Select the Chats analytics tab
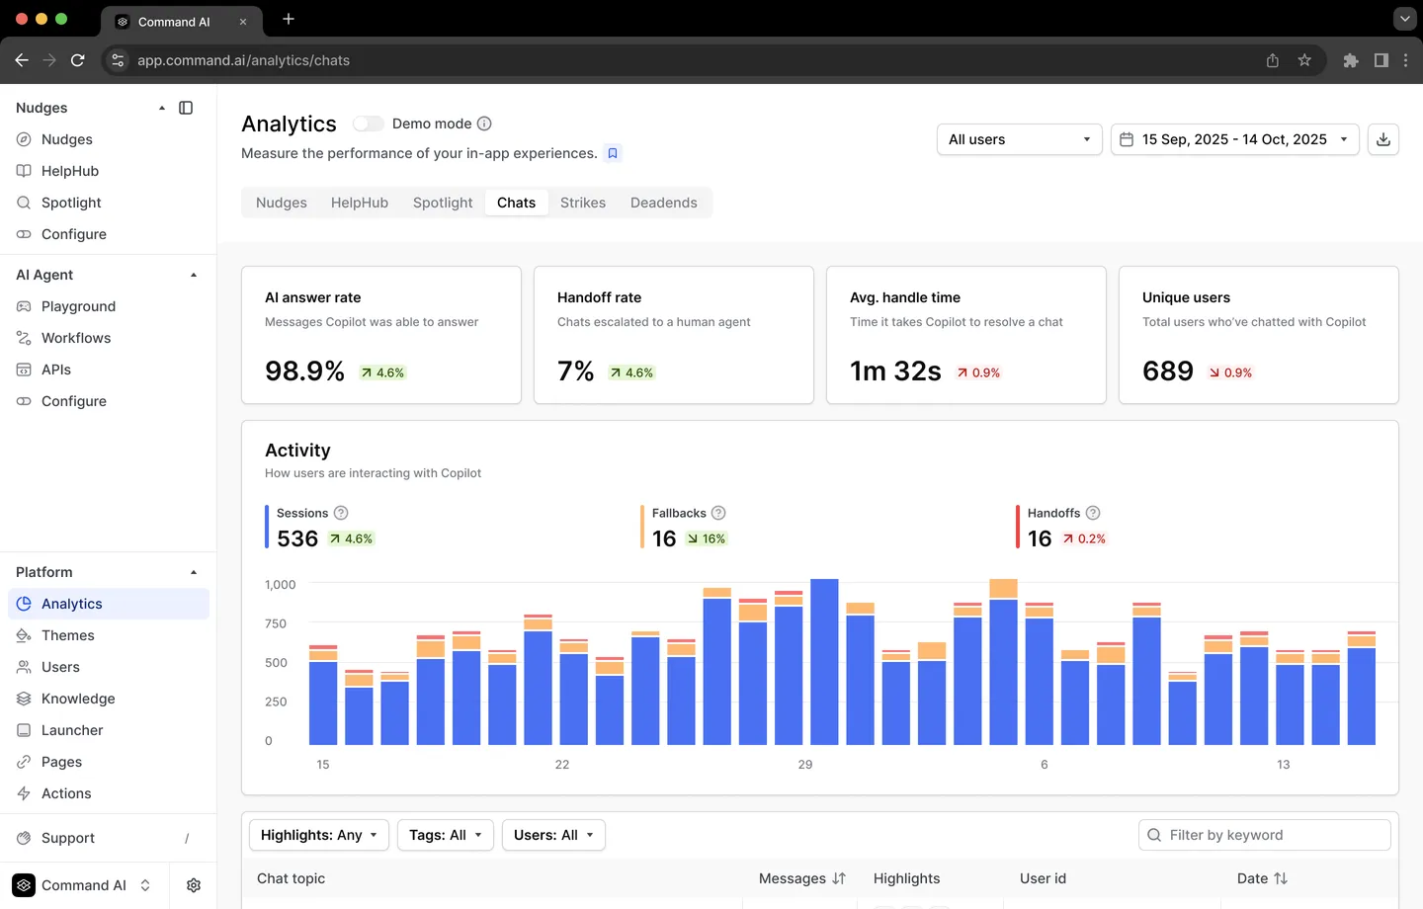Image resolution: width=1423 pixels, height=909 pixels. tap(517, 203)
